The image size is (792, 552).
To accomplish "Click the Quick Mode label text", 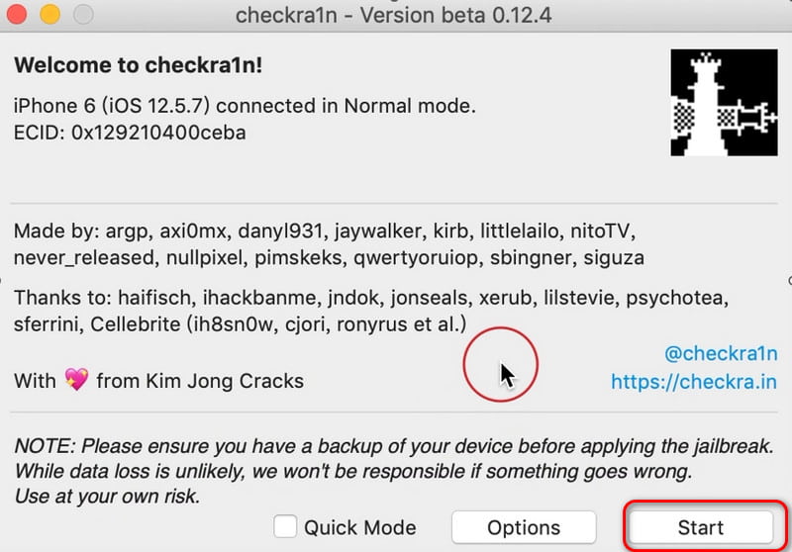I will (x=359, y=527).
